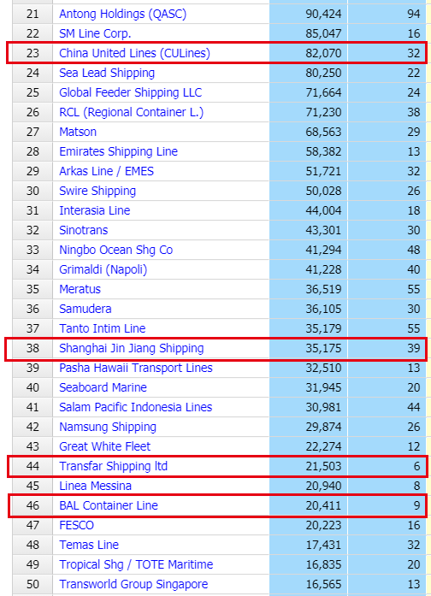Select the TEU value 51,721
Screen dimensions: 431x596
(x=323, y=171)
